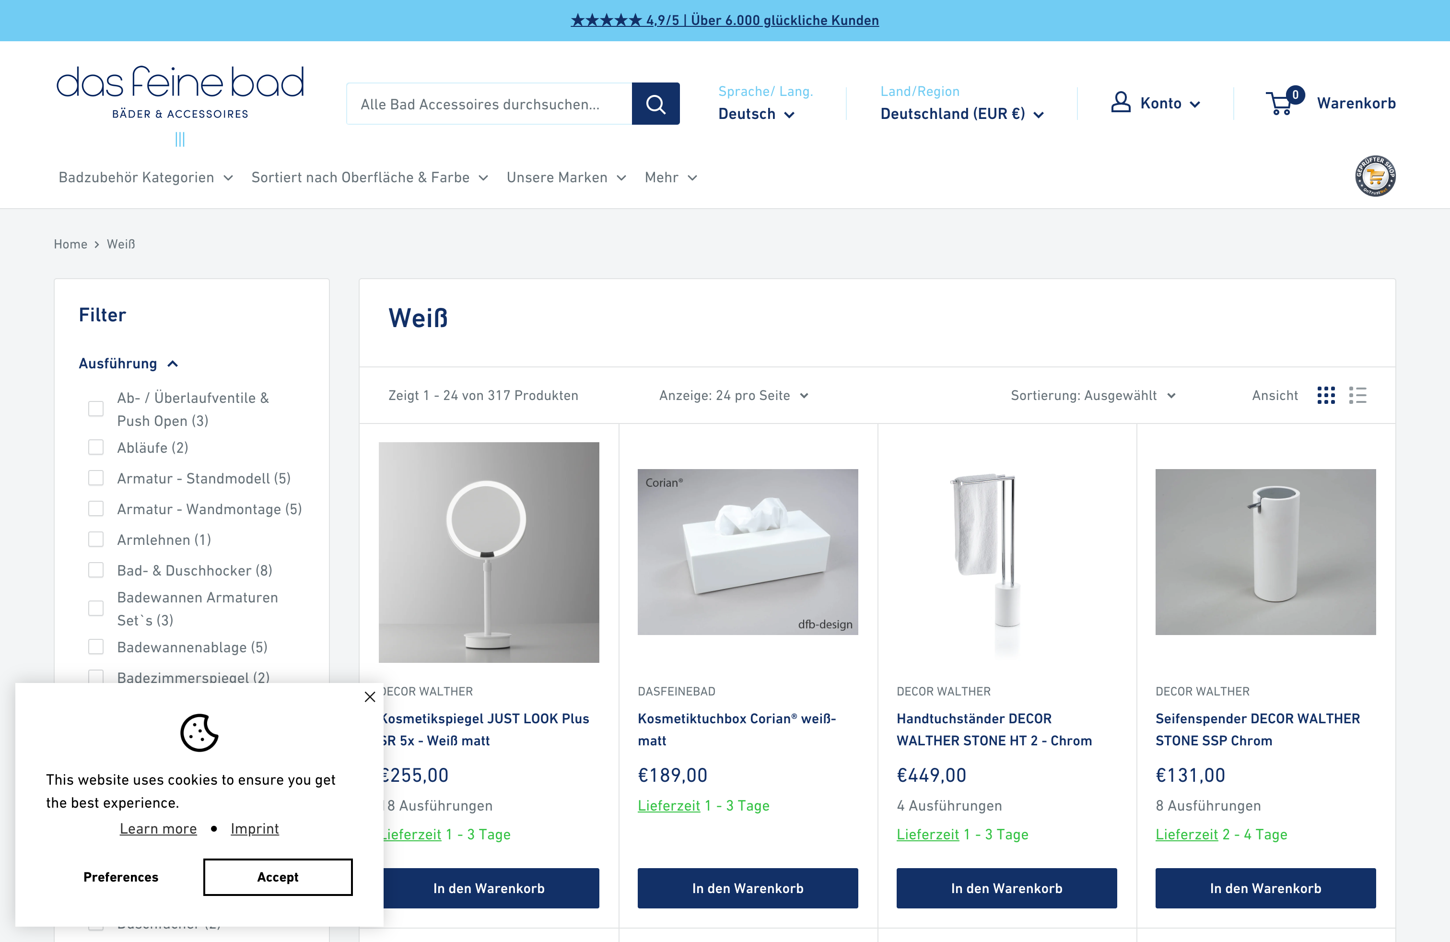Open the shopping cart icon
Viewport: 1450px width, 942px height.
coord(1281,104)
